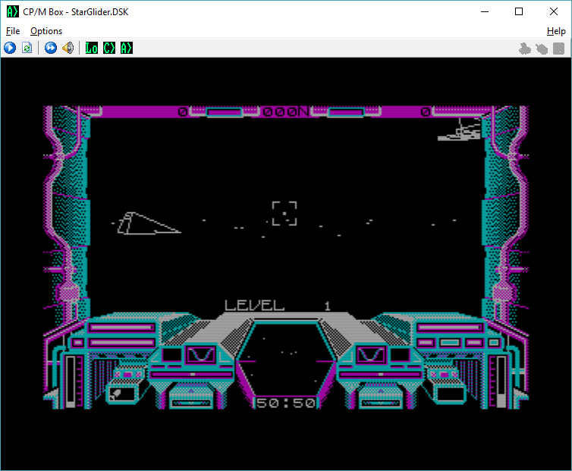The width and height of the screenshot is (572, 471).
Task: Click the green 'C)' toolbar icon
Action: coord(109,48)
